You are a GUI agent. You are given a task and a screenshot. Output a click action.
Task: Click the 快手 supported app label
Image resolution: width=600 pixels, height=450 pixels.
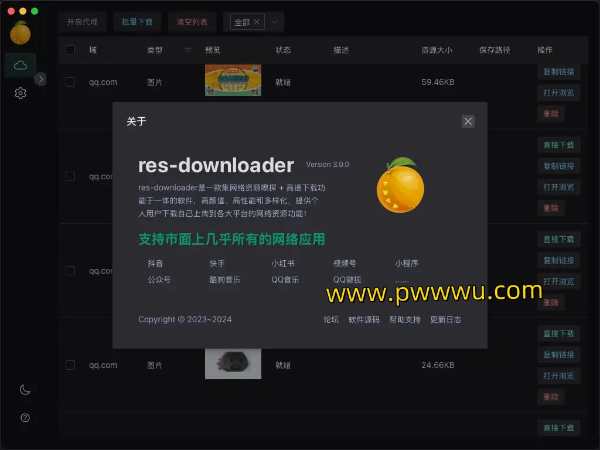217,263
